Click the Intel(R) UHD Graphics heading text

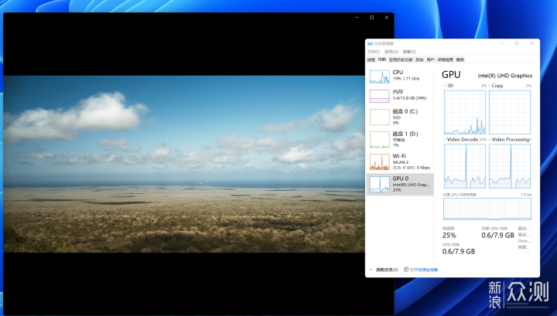[504, 76]
